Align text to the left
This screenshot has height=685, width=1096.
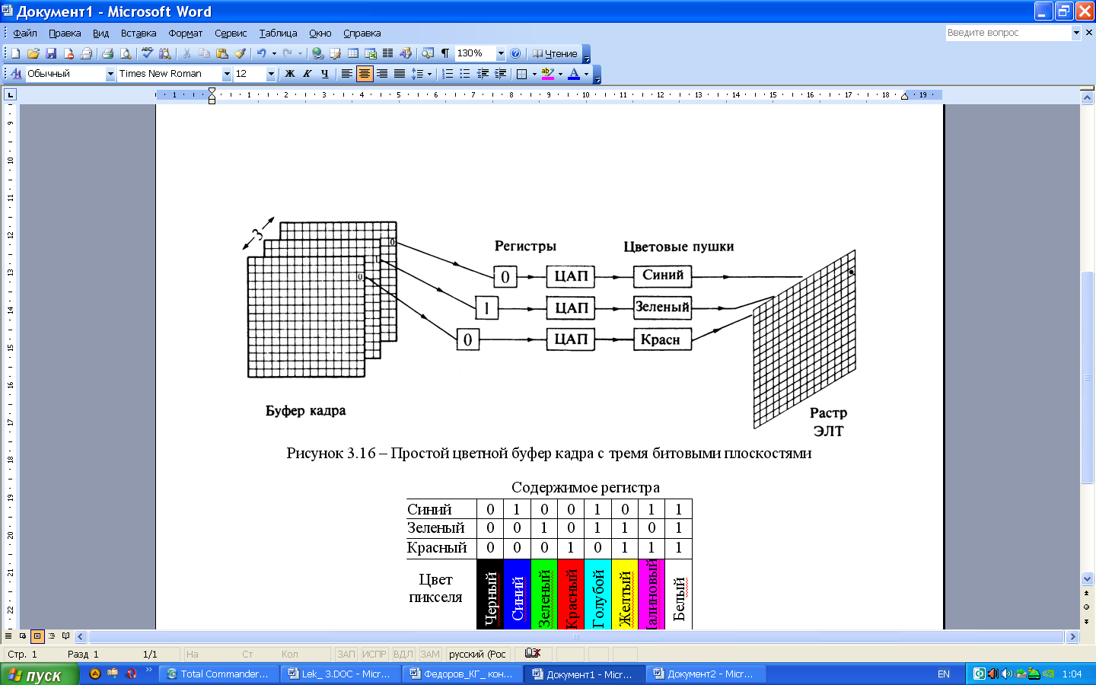pyautogui.click(x=347, y=74)
